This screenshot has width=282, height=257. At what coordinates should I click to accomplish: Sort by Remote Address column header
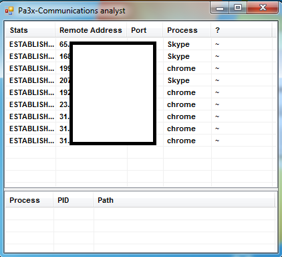pos(91,30)
